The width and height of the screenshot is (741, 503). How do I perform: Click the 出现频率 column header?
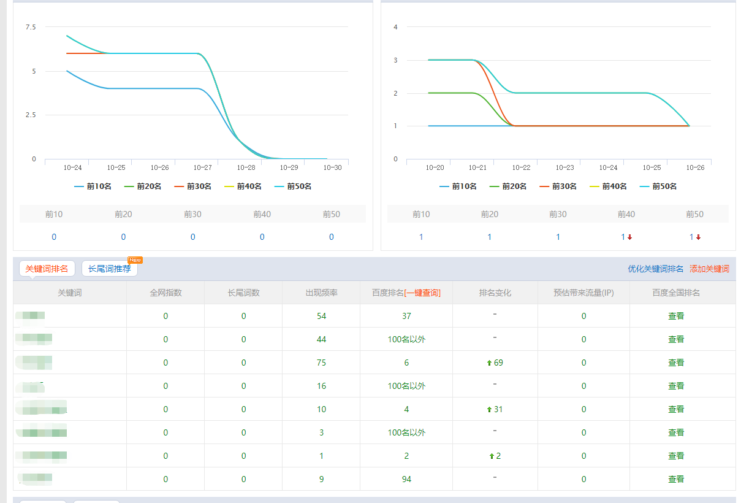pyautogui.click(x=321, y=293)
